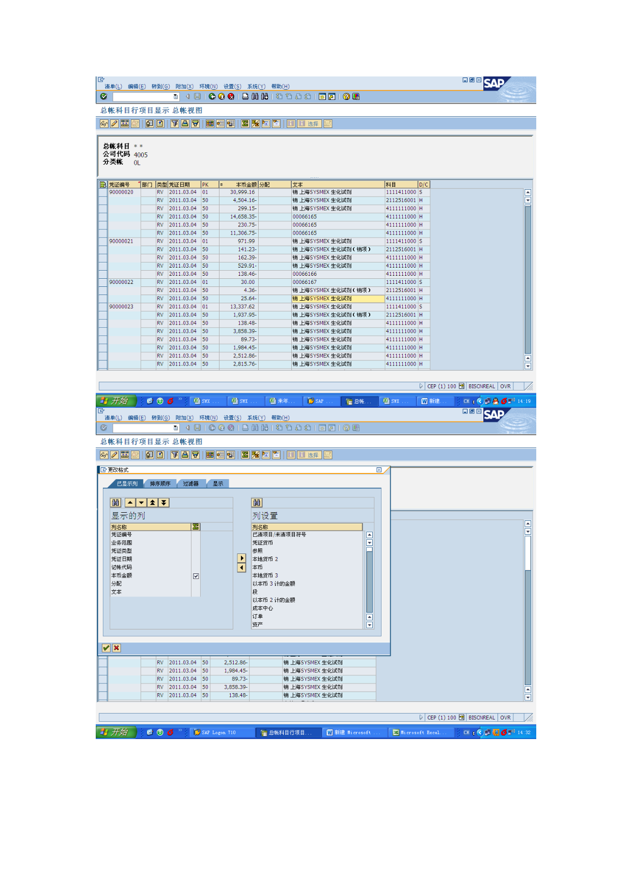The height and width of the screenshot is (894, 632).
Task: Click green Back arrow in upper SAP toolbar
Action: (x=212, y=96)
